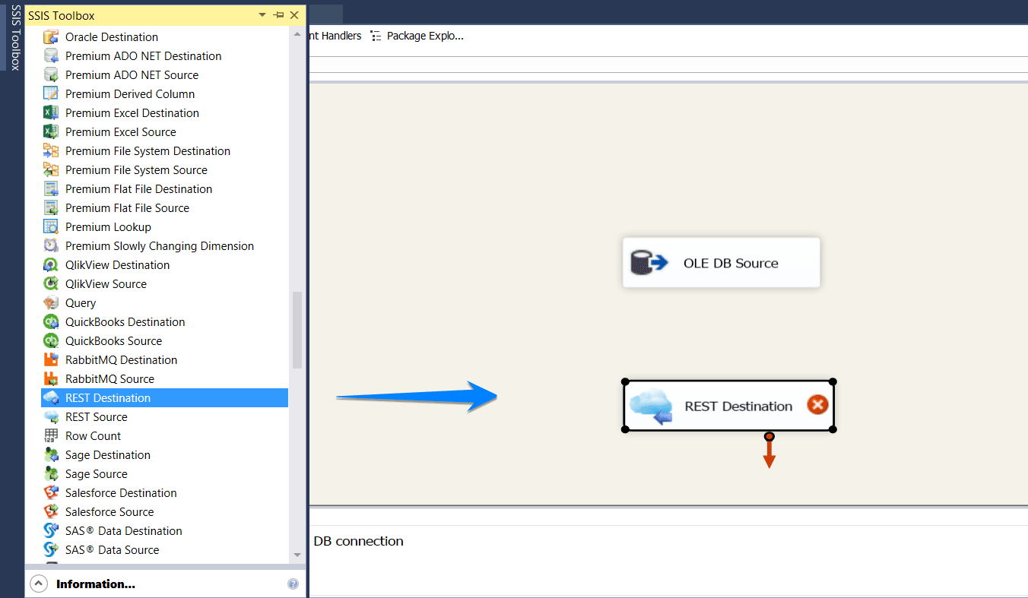Select the "Premium Lookup" toolbox label
This screenshot has height=598, width=1028.
click(108, 226)
